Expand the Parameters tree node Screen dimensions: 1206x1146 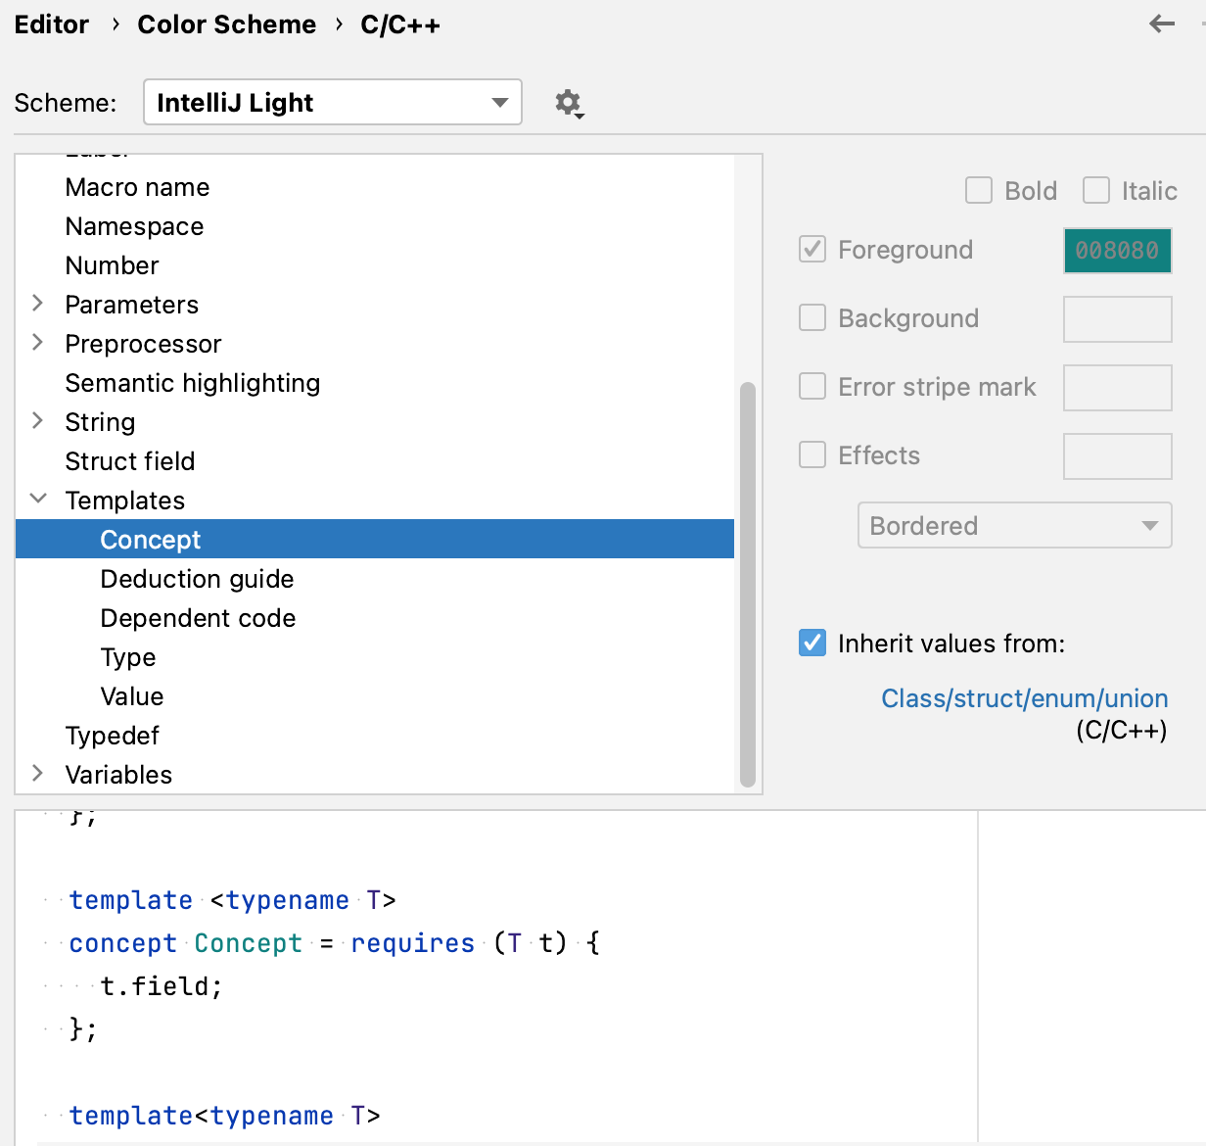tap(38, 304)
